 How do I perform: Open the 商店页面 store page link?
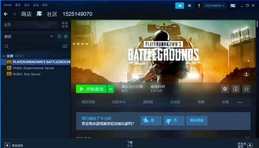point(88,102)
